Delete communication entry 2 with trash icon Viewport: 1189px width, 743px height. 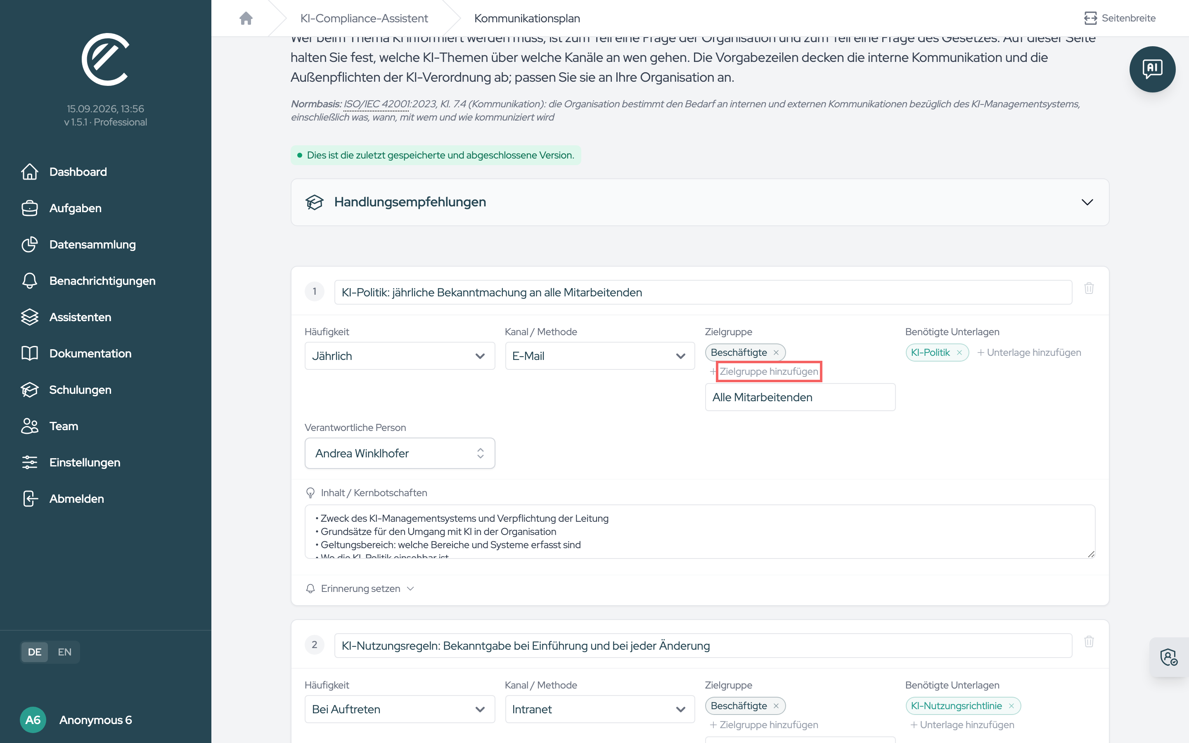click(x=1089, y=641)
